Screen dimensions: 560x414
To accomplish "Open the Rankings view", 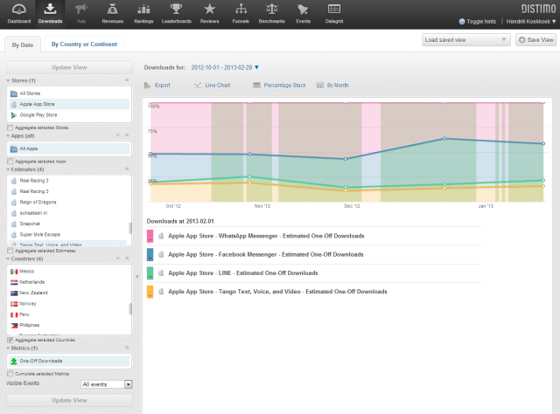I will point(143,11).
